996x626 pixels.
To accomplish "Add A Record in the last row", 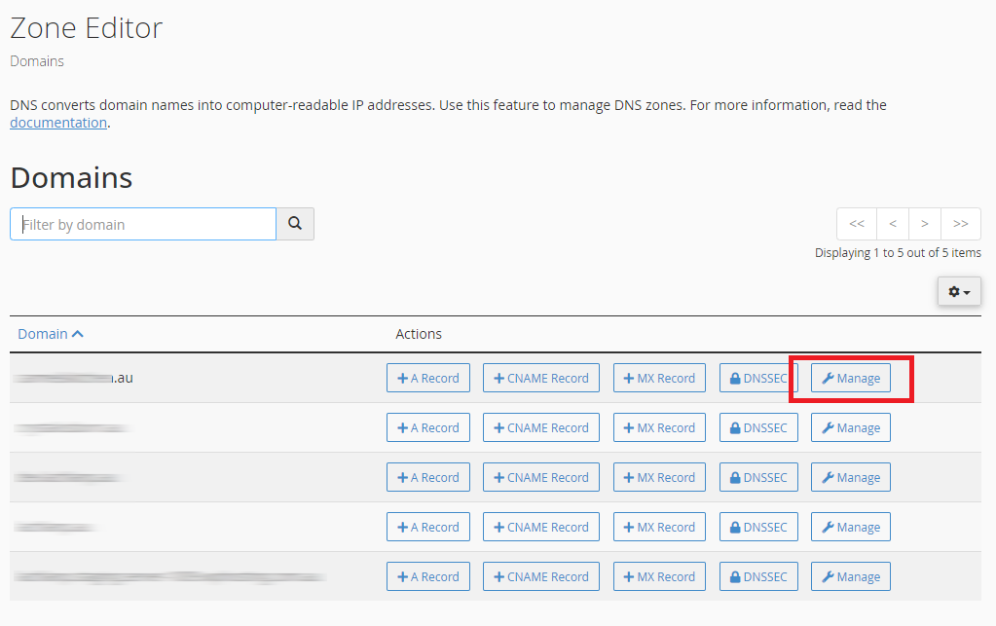I will pos(428,577).
